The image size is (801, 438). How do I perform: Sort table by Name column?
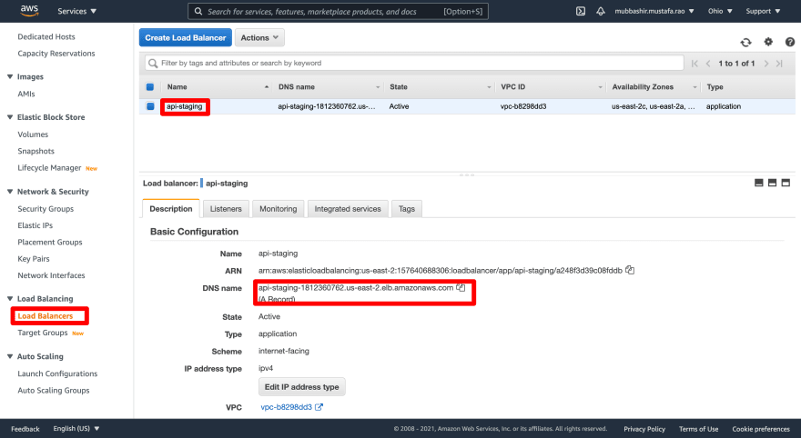click(x=218, y=86)
